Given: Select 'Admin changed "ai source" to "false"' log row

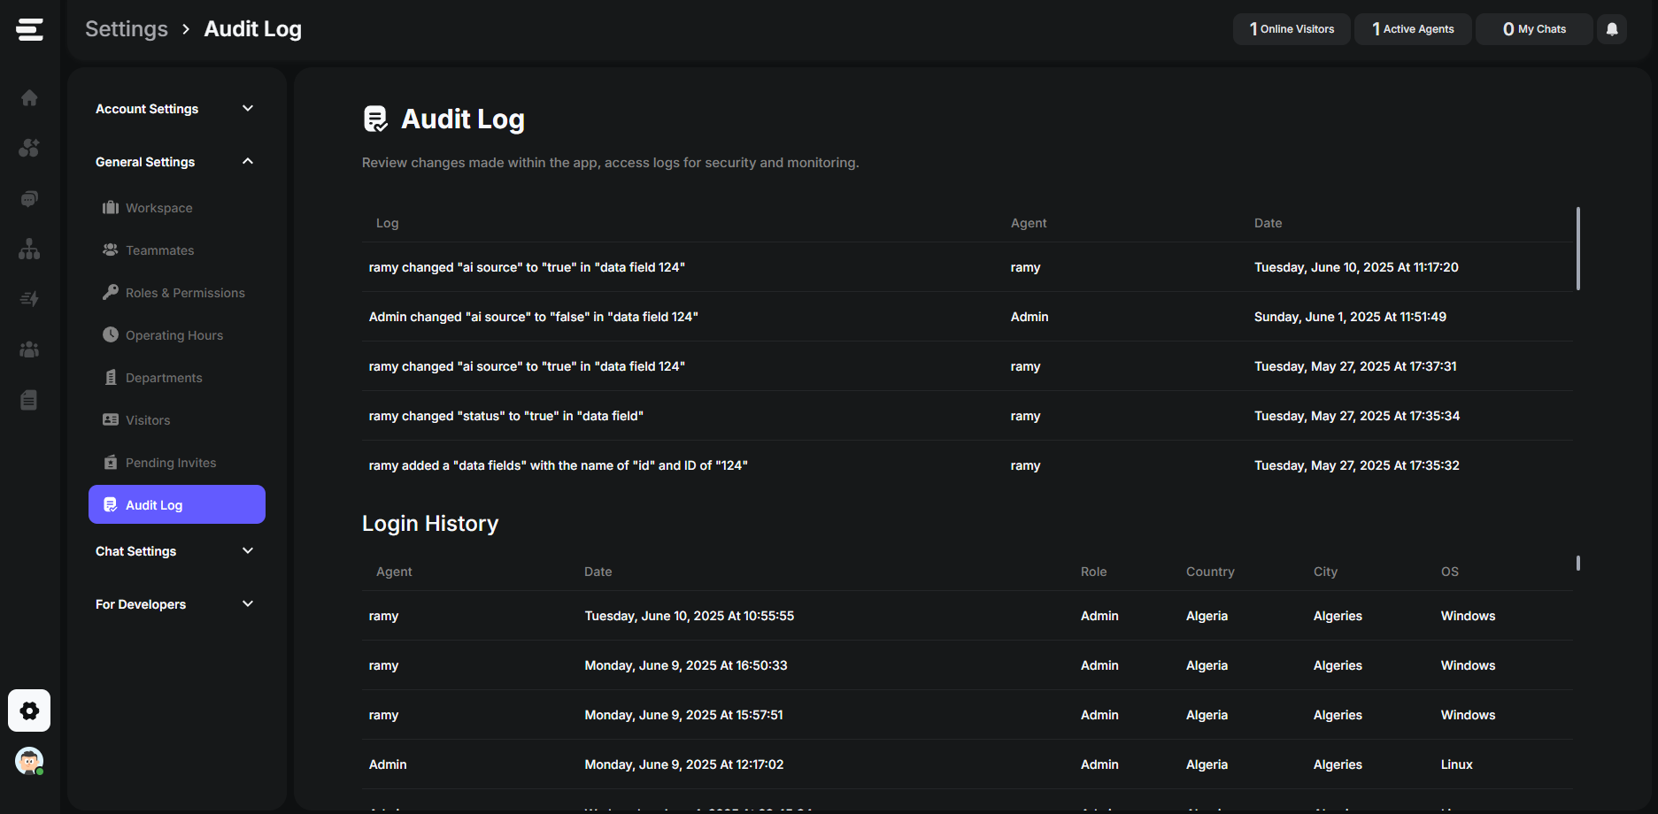Looking at the screenshot, I should coord(968,317).
